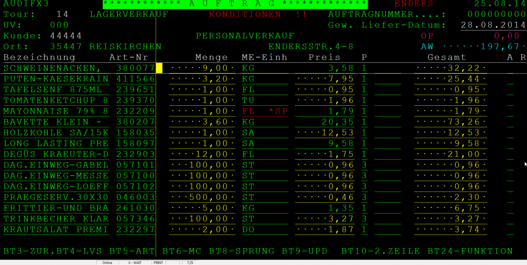This screenshot has width=527, height=265.
Task: Select the Gew. Liefer-Datum field 28.08.2014
Action: [x=493, y=25]
